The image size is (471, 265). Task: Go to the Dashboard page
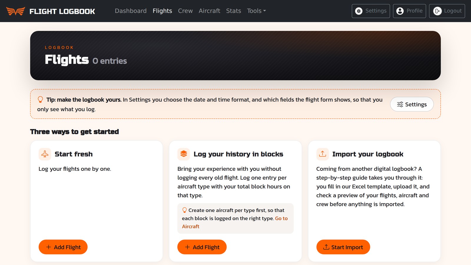tap(131, 11)
